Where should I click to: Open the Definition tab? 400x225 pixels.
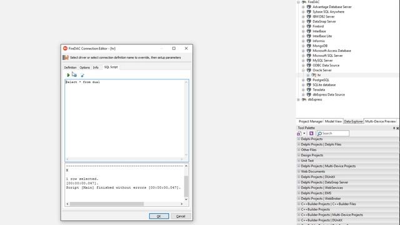[70, 67]
